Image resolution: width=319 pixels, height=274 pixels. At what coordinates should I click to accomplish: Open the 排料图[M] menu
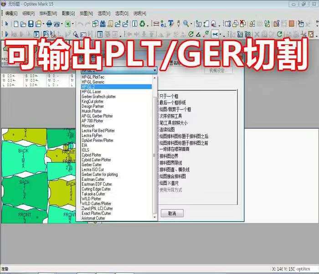(x=48, y=13)
